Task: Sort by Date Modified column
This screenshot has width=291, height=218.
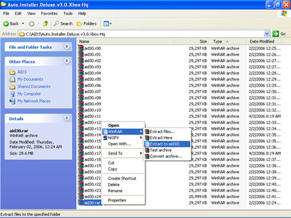Action: click(x=265, y=41)
